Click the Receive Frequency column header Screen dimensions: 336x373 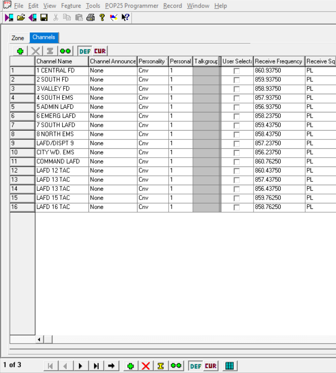[x=279, y=61]
